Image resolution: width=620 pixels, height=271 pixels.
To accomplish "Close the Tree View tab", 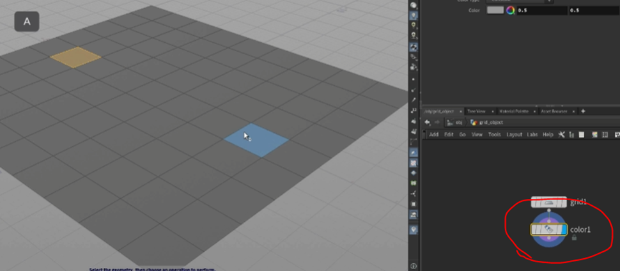I will pyautogui.click(x=494, y=112).
